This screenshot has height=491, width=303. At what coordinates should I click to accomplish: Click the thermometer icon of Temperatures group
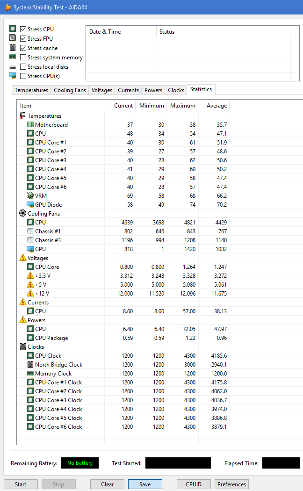point(22,116)
